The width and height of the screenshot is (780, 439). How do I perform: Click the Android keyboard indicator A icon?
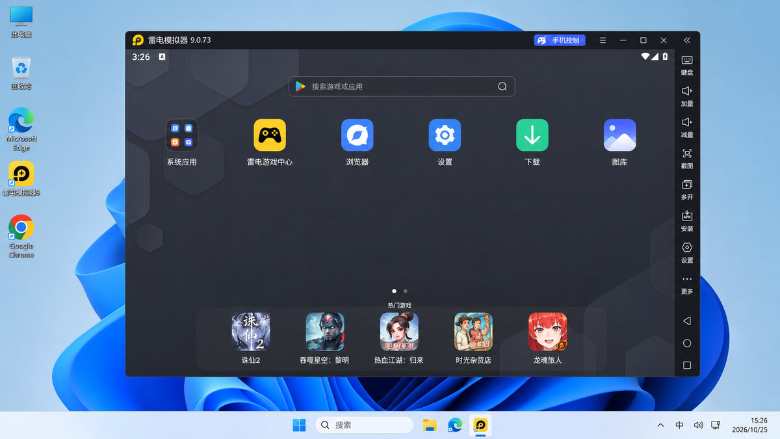pyautogui.click(x=162, y=57)
